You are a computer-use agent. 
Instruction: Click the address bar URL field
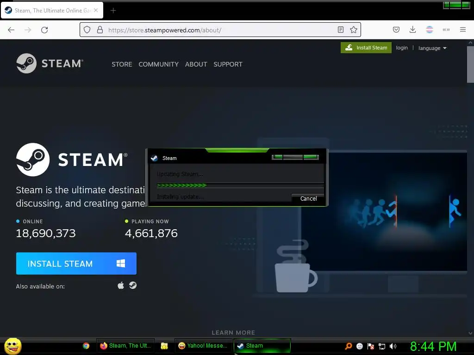221,30
